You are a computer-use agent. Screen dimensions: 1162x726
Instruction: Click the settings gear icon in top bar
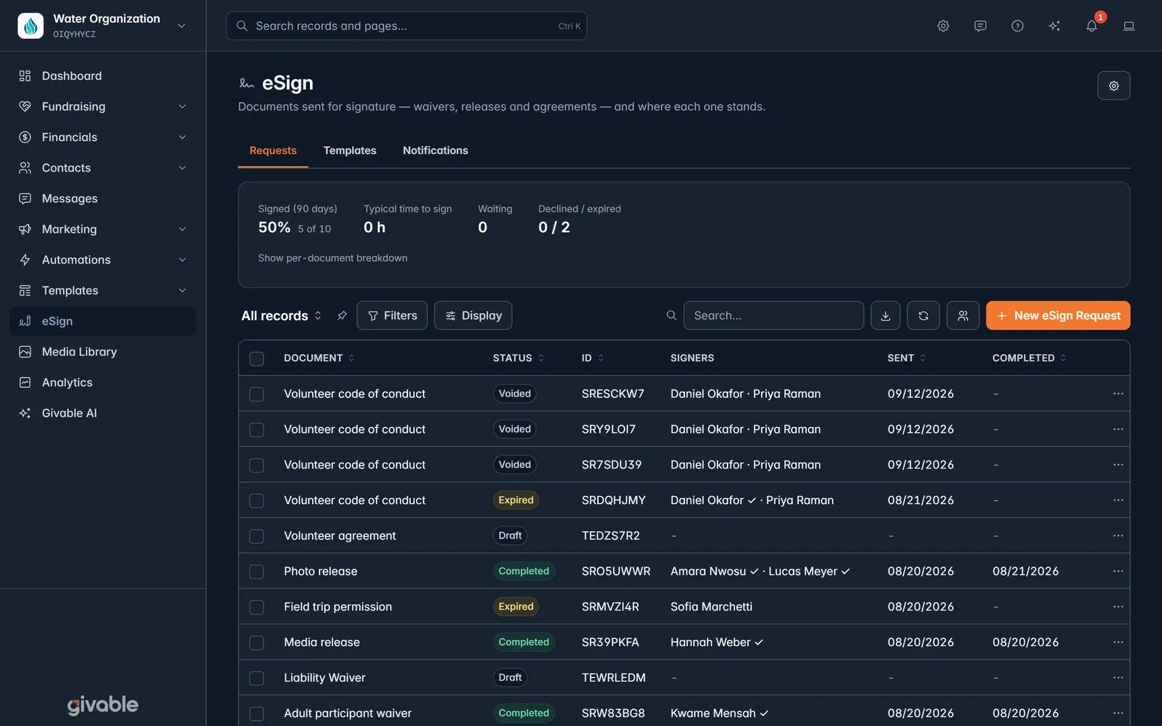(x=943, y=26)
